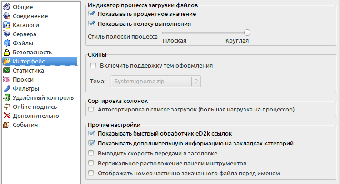Screen dimensions: 340x184
Task: Open Online-подпись settings
Action: point(35,107)
